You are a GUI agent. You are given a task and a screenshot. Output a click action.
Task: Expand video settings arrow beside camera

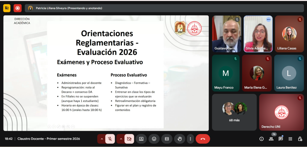[121, 139]
